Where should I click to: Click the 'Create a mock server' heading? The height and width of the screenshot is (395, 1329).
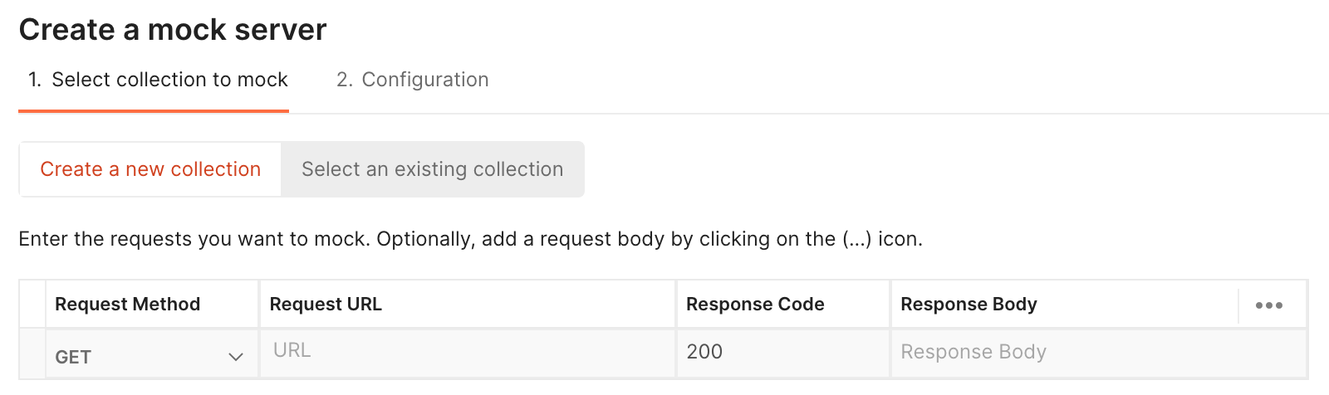point(173,30)
